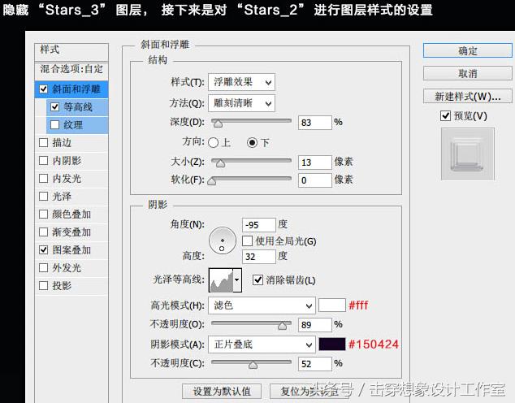The height and width of the screenshot is (403, 515).
Task: Toggle the 斜面和浮雕 checkbox
Action: [43, 89]
